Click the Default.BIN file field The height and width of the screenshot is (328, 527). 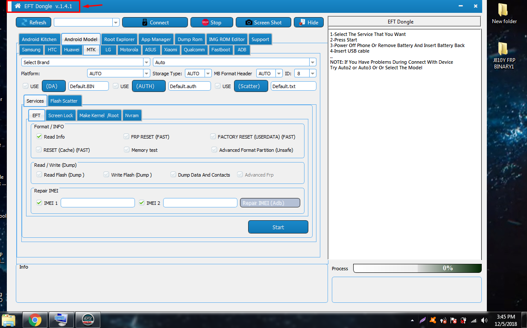88,86
